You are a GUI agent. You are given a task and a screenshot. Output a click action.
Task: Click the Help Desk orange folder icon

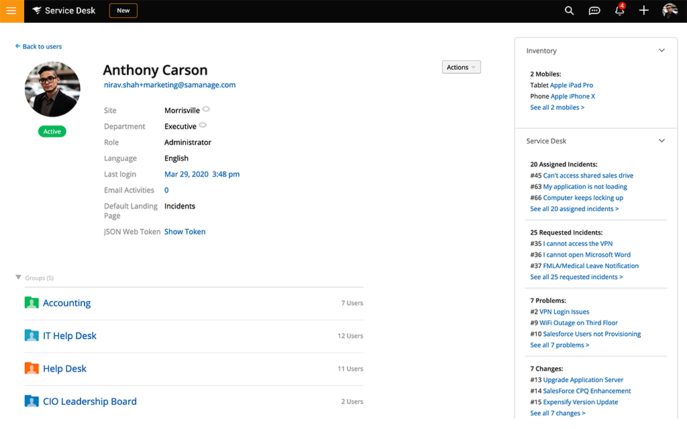pos(32,369)
